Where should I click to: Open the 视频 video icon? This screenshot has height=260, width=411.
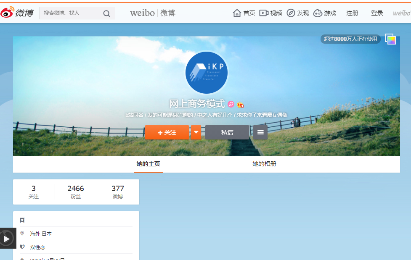click(264, 13)
